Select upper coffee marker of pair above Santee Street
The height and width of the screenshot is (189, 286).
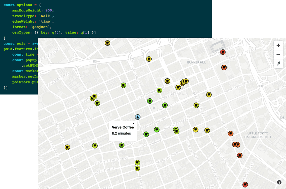click(x=137, y=162)
